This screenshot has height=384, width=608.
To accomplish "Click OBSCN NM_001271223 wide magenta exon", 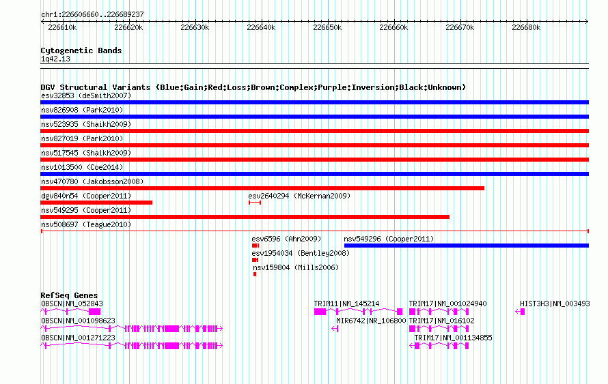I will pyautogui.click(x=171, y=346).
